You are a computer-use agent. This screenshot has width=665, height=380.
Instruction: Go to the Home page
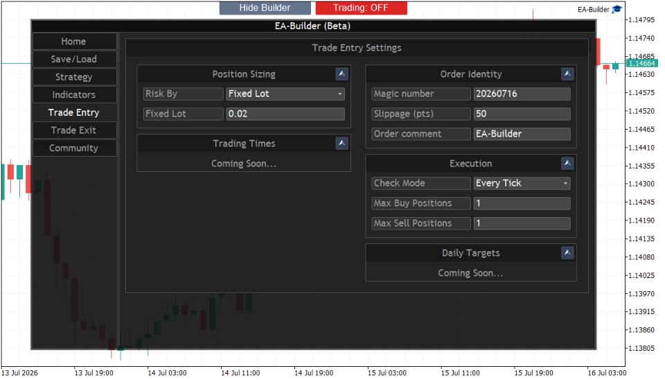pyautogui.click(x=74, y=41)
